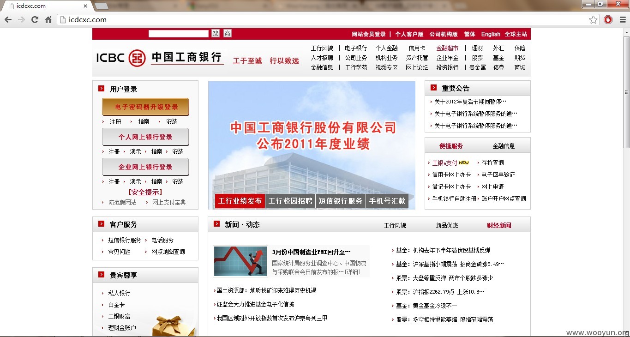The height and width of the screenshot is (337, 630).
Task: Open the 工银e支付 link
Action: [444, 163]
